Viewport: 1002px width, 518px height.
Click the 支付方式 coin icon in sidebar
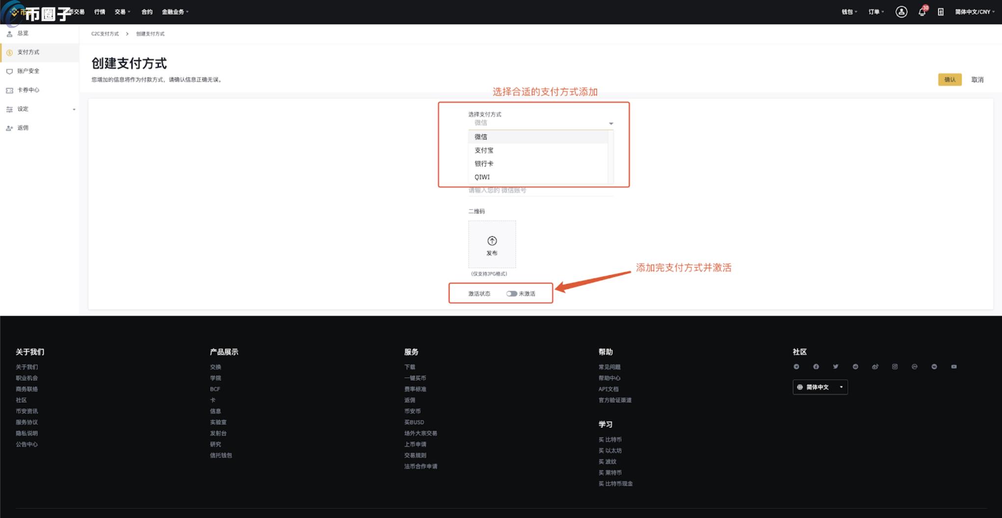[x=9, y=52]
